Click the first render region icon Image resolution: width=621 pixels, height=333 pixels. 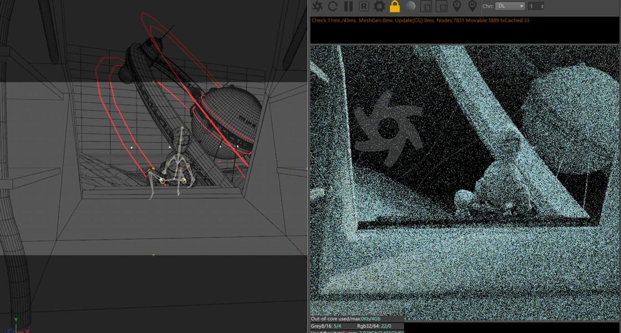[x=426, y=6]
